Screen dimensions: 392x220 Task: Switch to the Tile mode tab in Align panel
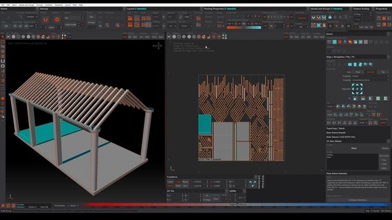[383, 72]
